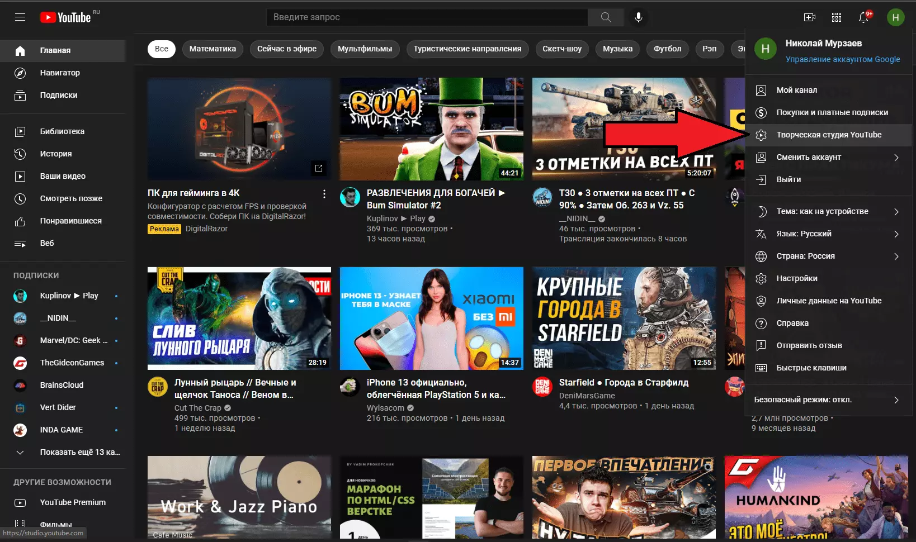Open INDA GAME subscription channel
The width and height of the screenshot is (916, 542).
click(63, 430)
